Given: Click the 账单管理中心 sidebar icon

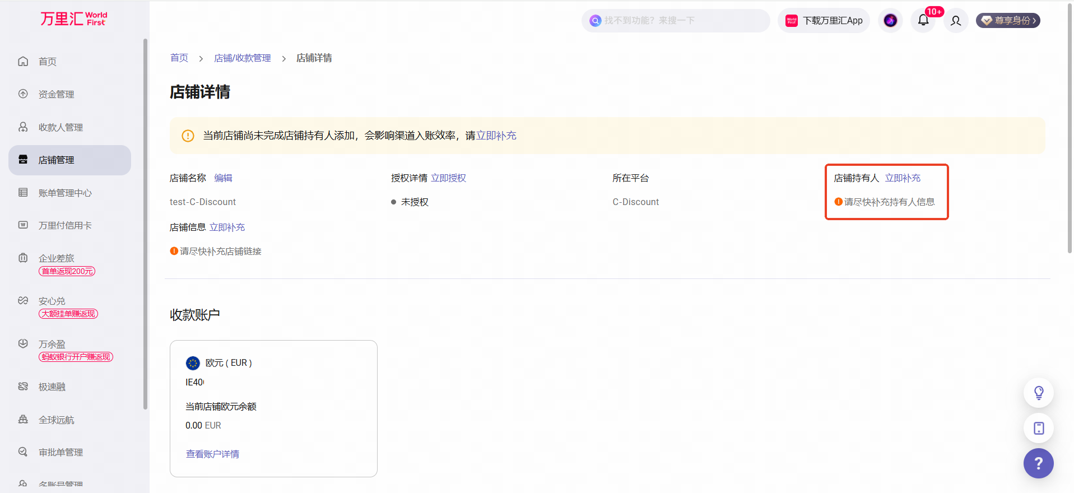Looking at the screenshot, I should tap(23, 193).
